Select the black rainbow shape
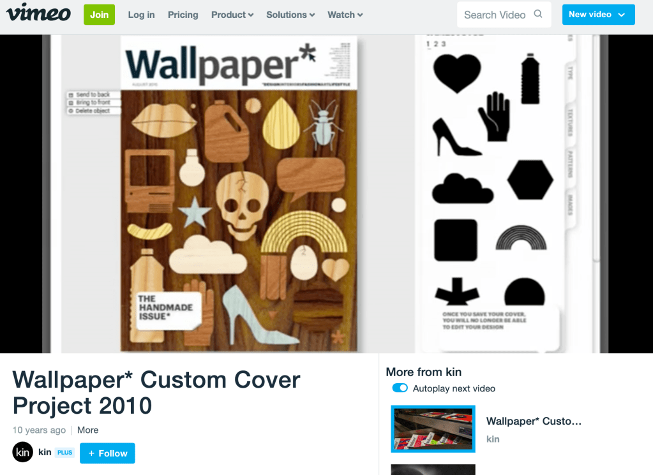Image resolution: width=653 pixels, height=475 pixels. [x=521, y=237]
